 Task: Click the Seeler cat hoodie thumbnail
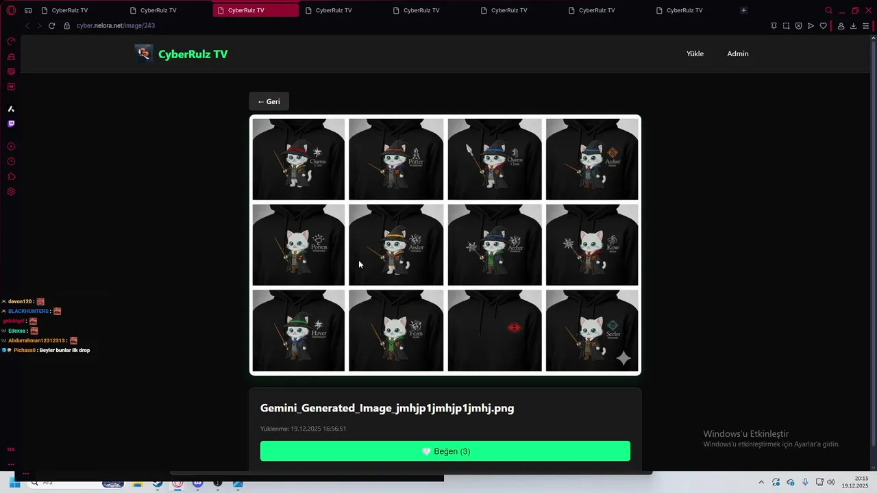pyautogui.click(x=592, y=331)
